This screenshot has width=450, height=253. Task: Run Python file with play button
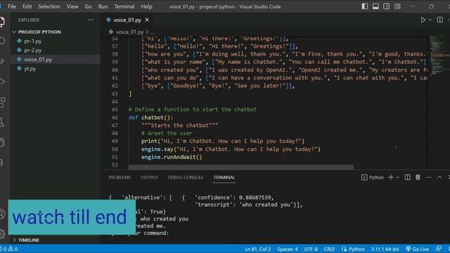423,20
